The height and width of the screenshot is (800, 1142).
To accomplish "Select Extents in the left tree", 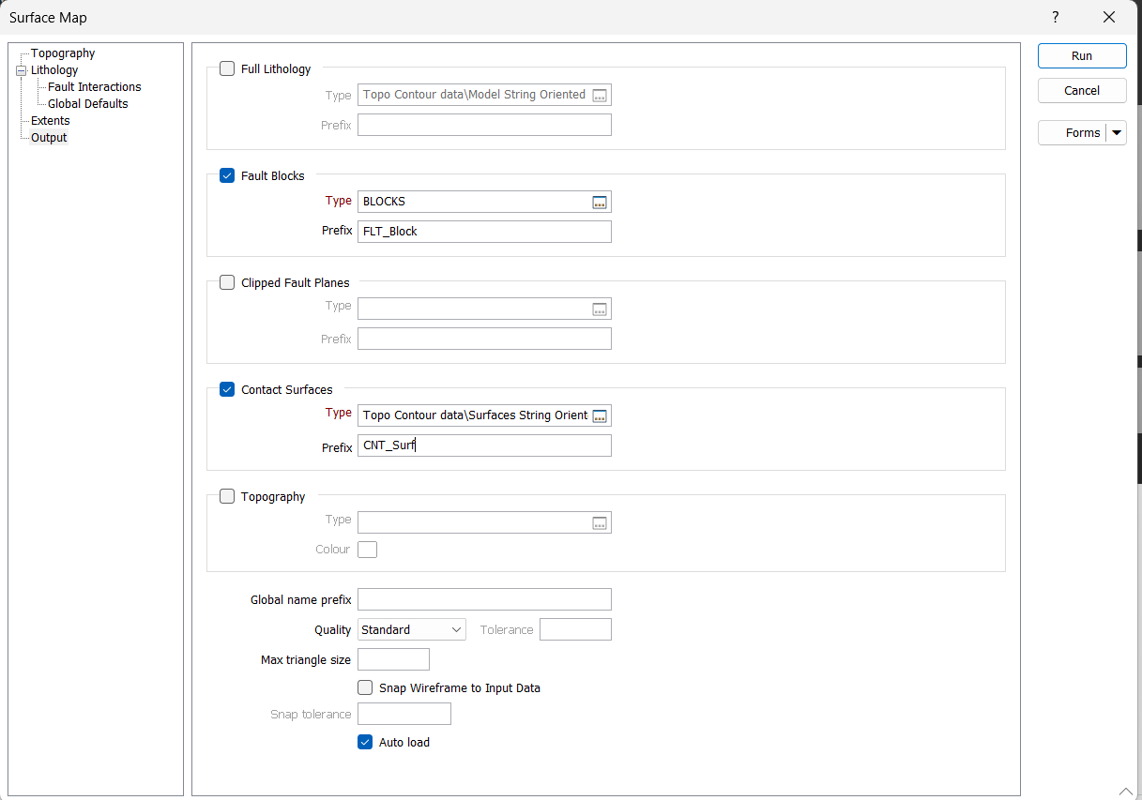I will tap(51, 121).
